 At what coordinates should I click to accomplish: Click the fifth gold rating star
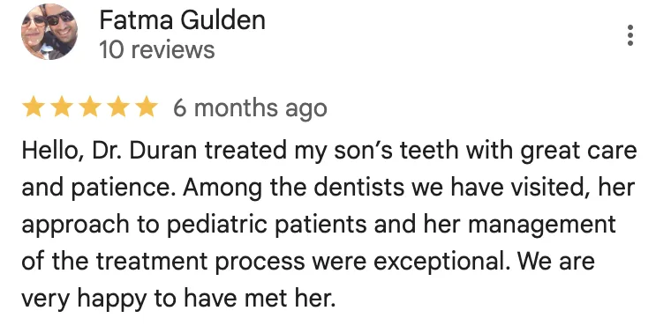(x=147, y=107)
